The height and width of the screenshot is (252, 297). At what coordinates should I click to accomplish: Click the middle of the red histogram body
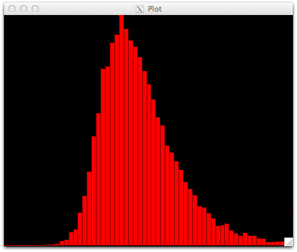(135, 154)
